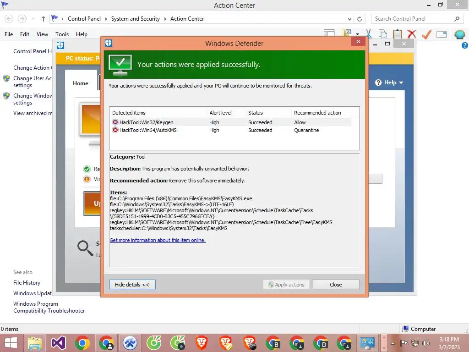Screen dimensions: 469x352
Task: Open Get more information about this item online
Action: (x=158, y=240)
